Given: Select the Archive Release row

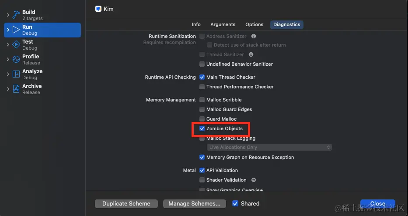Looking at the screenshot, I should 42,89.
